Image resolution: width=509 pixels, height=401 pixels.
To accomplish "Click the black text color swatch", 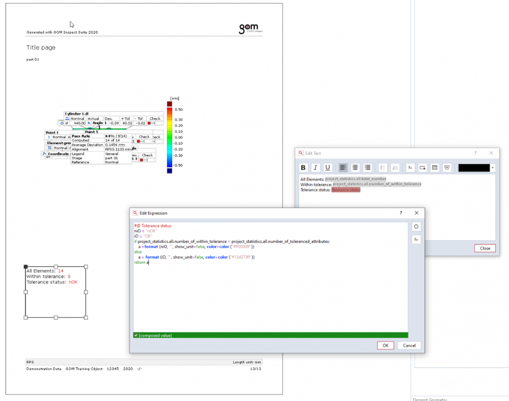I will click(473, 167).
